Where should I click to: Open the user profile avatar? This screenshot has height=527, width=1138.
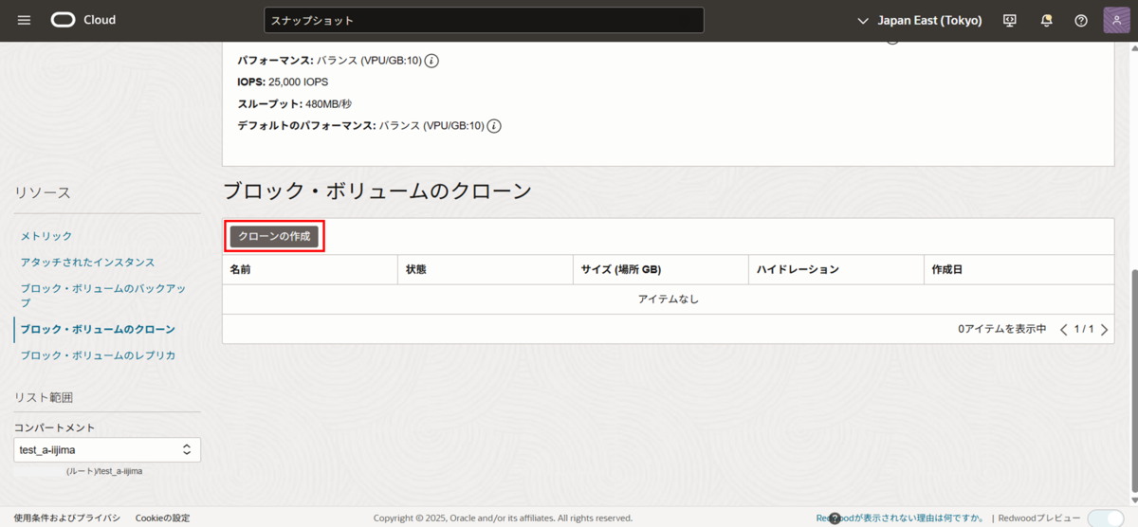[x=1116, y=20]
